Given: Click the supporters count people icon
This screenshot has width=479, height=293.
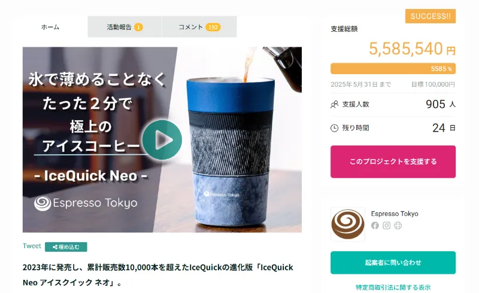Looking at the screenshot, I should click(x=334, y=105).
